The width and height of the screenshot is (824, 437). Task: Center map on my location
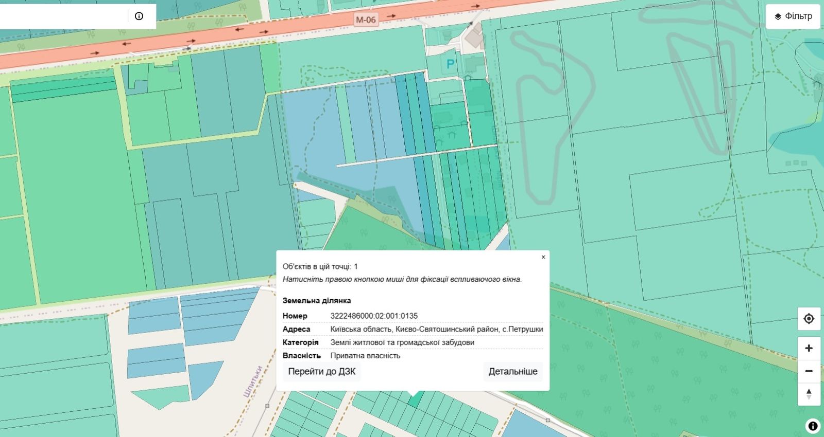click(x=809, y=319)
